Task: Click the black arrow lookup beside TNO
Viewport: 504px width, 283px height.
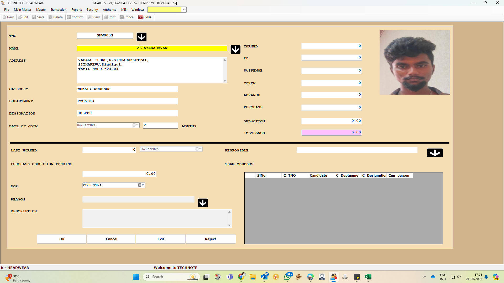Action: pyautogui.click(x=141, y=37)
